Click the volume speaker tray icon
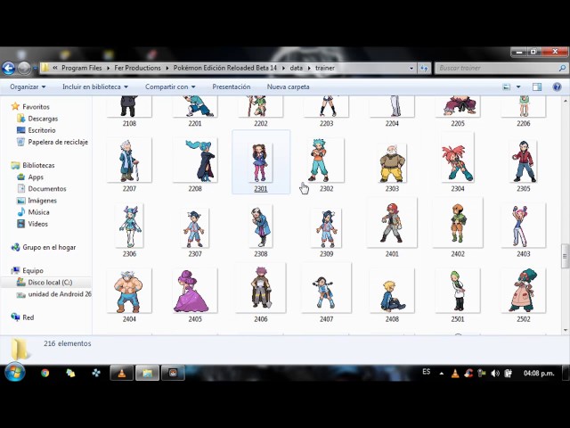570x428 pixels. tap(494, 373)
